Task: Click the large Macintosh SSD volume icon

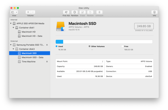Action: click(x=61, y=26)
